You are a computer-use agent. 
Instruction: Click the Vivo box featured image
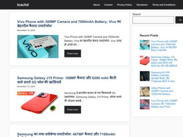click(x=38, y=47)
